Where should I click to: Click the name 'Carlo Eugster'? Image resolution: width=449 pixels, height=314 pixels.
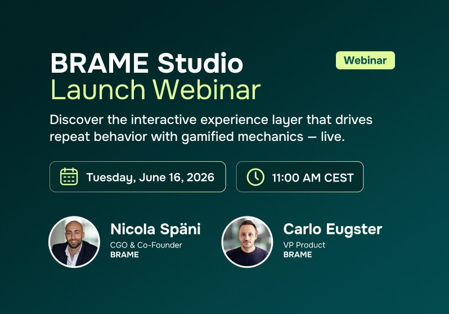click(x=333, y=229)
